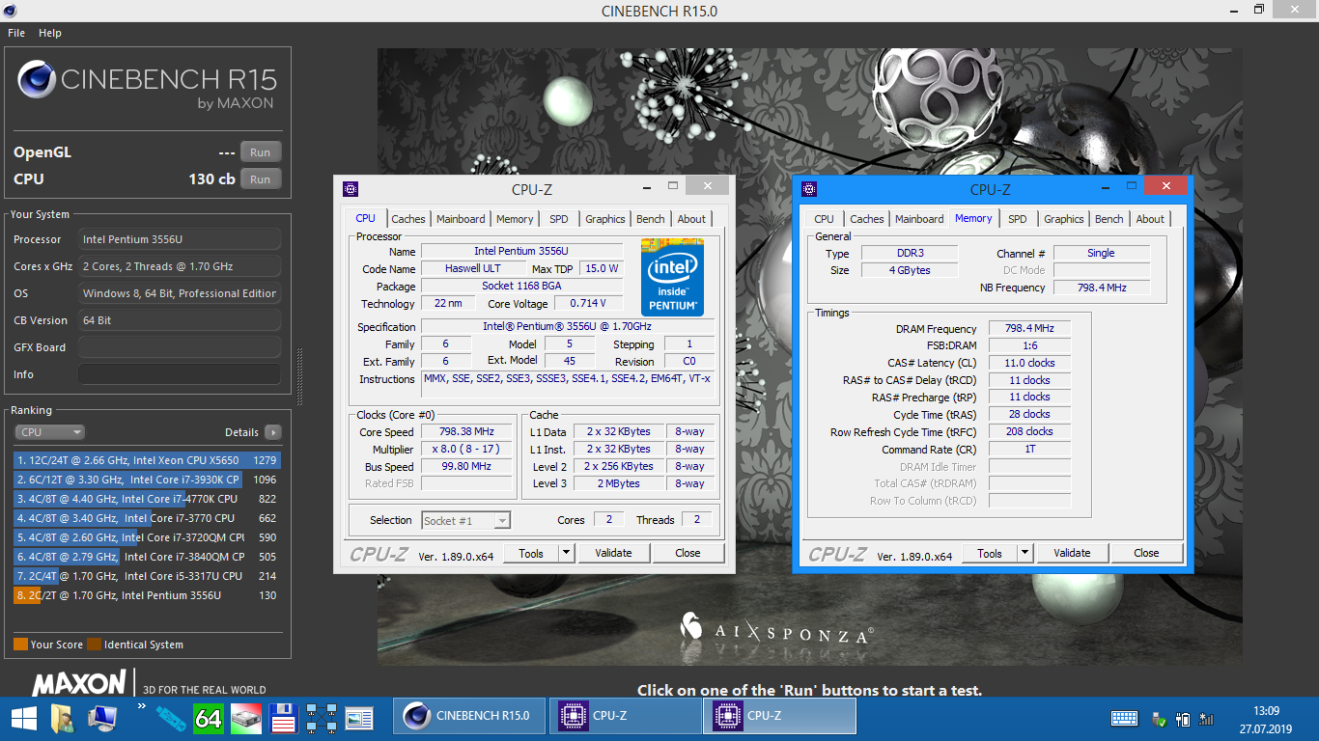1319x741 pixels.
Task: Click the Cinebench R15 logo sphere
Action: pyautogui.click(x=36, y=80)
